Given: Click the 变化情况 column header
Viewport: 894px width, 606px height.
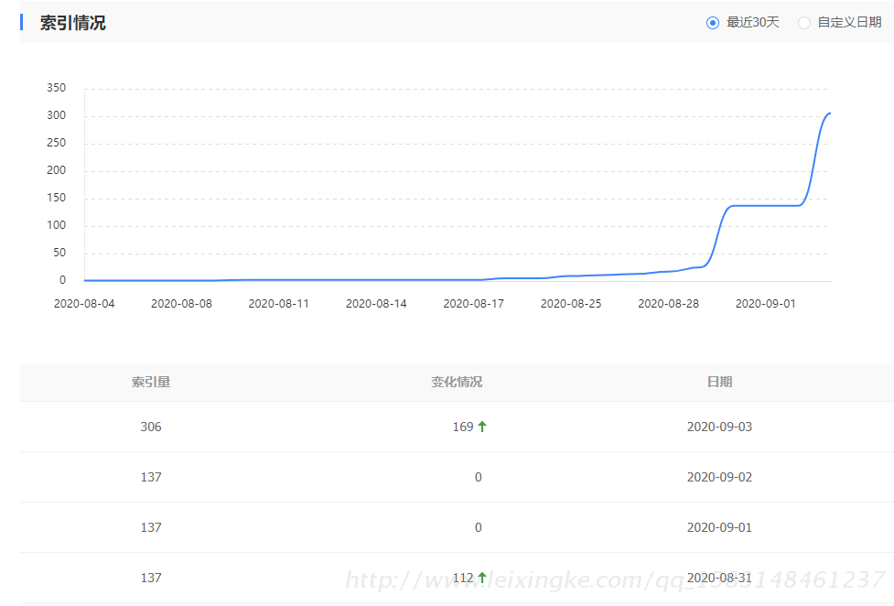Looking at the screenshot, I should point(457,382).
